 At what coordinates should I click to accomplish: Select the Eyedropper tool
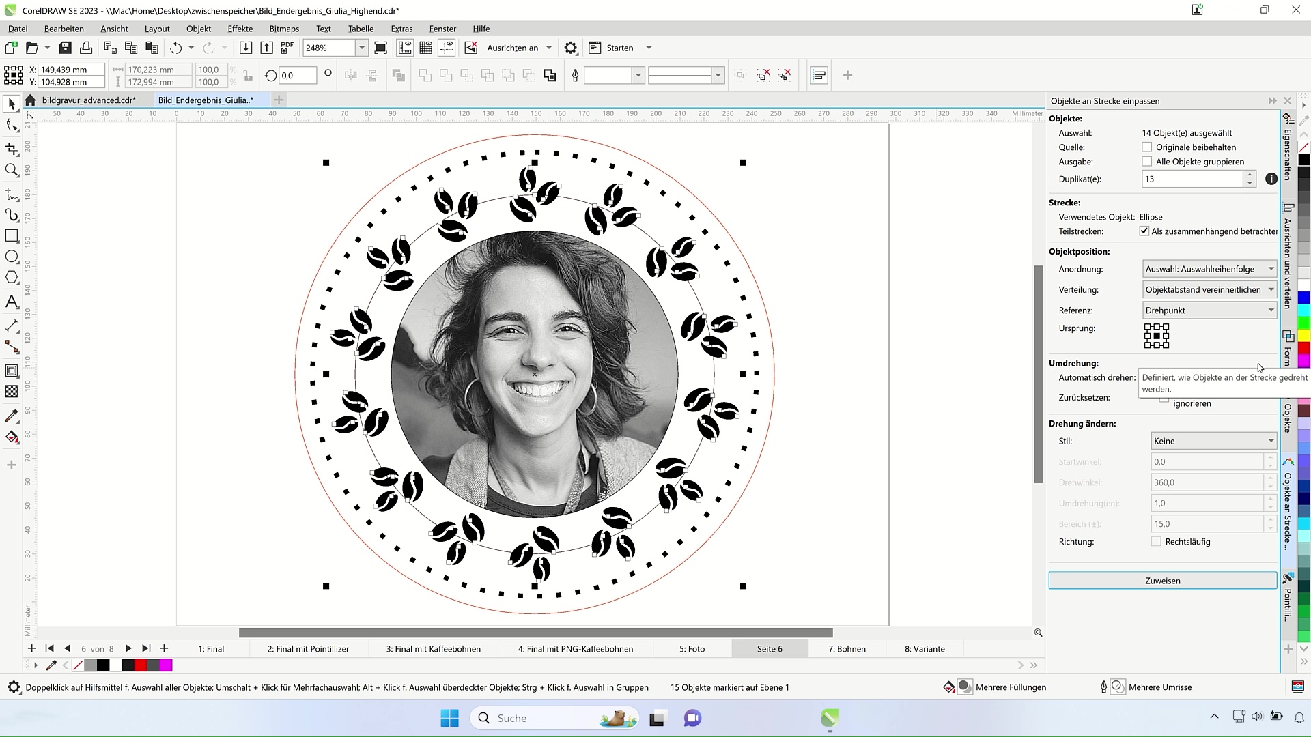12,416
